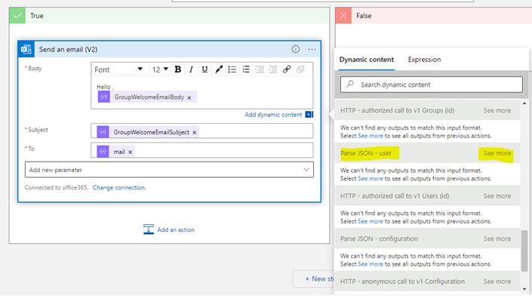Image resolution: width=532 pixels, height=296 pixels.
Task: Click inline See more link under Parse JSON - user
Action: click(x=371, y=178)
